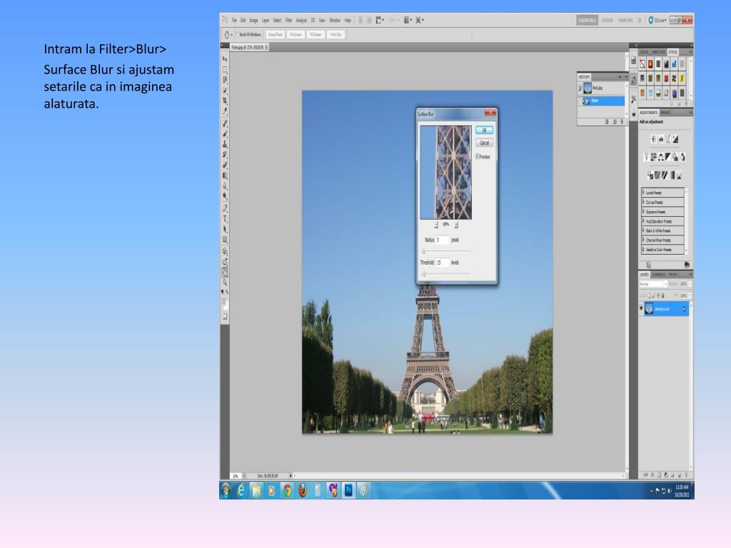
Task: Switch to the Masks tab
Action: (665, 113)
